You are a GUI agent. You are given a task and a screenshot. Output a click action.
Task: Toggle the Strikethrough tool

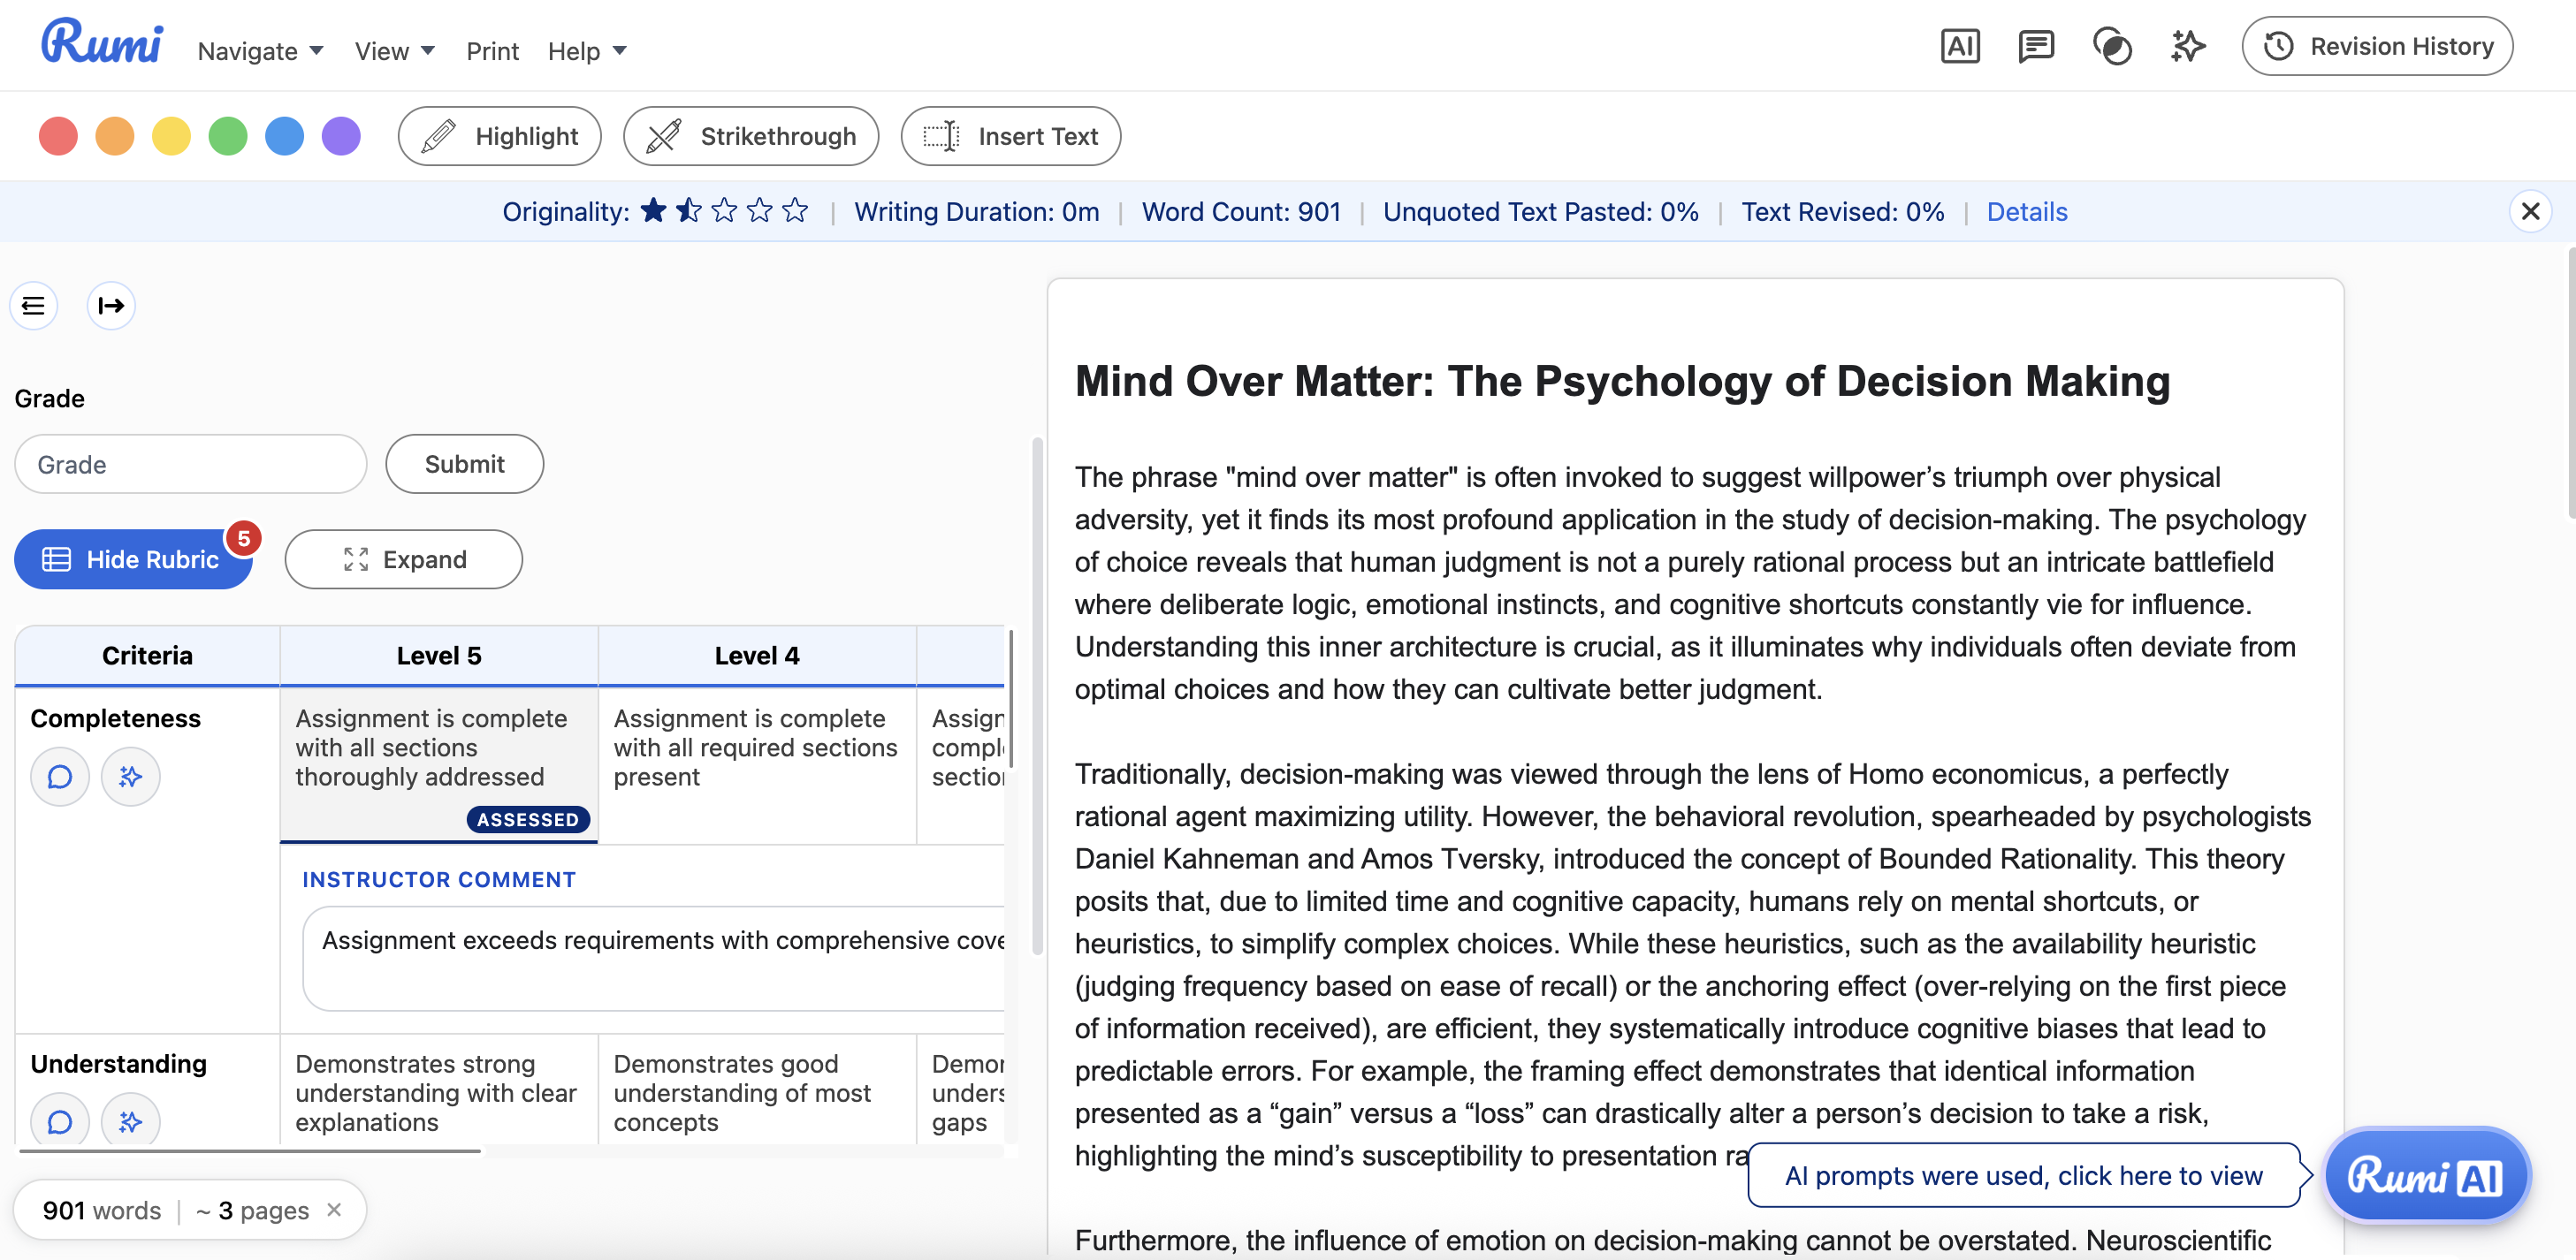tap(750, 136)
